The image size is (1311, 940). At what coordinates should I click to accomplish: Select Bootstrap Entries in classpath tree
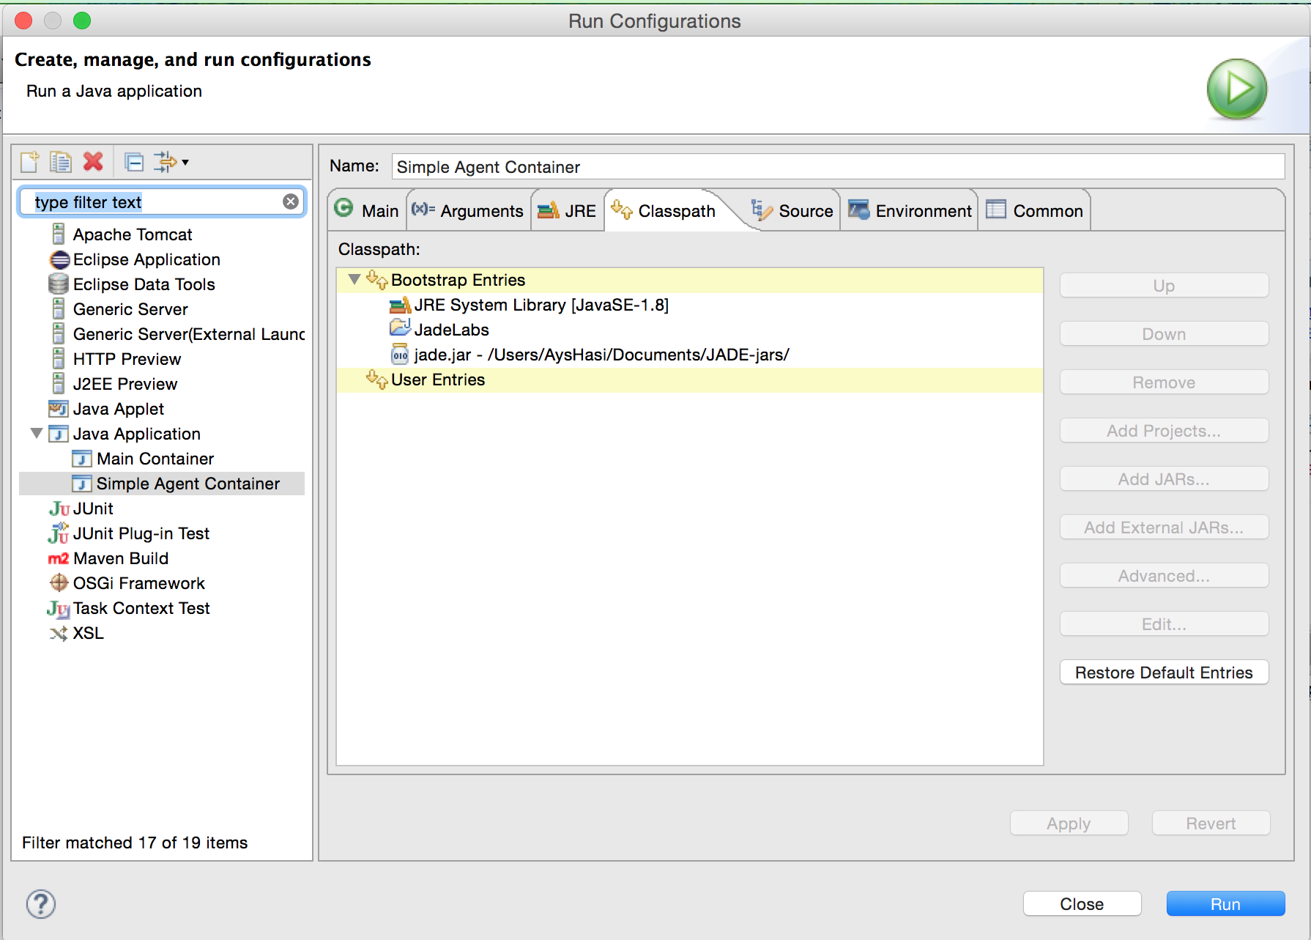(x=458, y=280)
